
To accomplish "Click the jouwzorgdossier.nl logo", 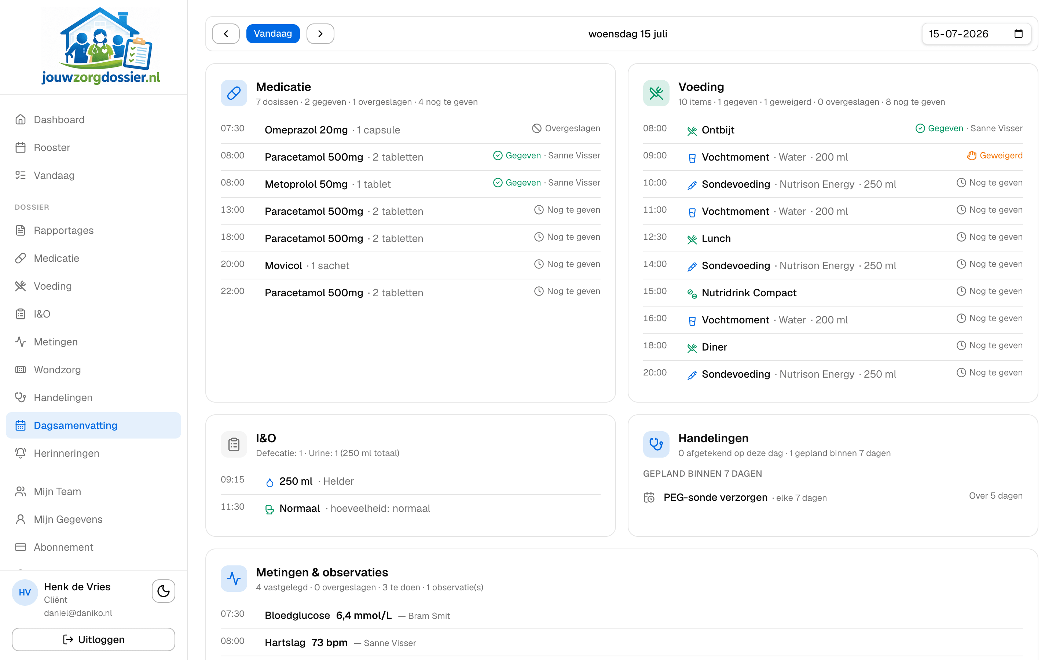I will (101, 45).
